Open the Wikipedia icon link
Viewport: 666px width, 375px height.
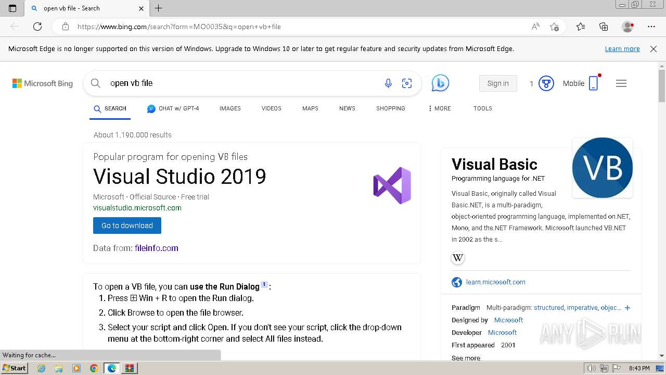coord(458,258)
